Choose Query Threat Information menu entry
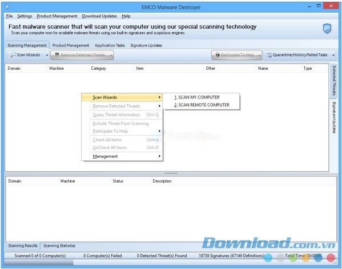342x269 pixels. point(122,114)
